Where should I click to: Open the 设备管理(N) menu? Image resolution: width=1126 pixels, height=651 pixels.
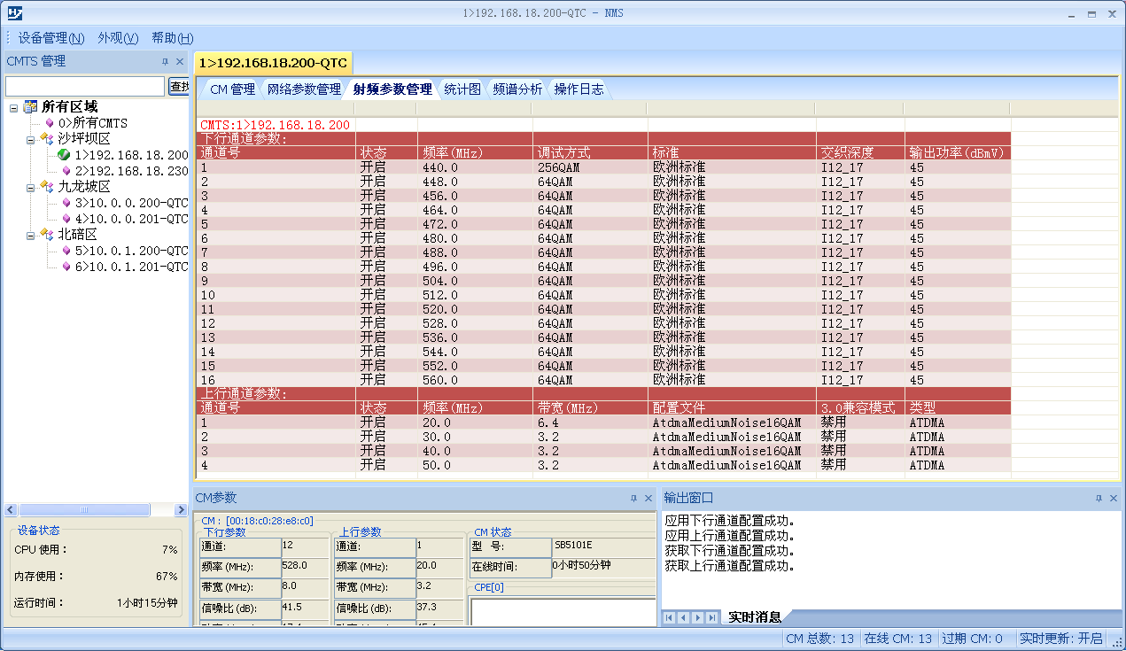pyautogui.click(x=51, y=38)
